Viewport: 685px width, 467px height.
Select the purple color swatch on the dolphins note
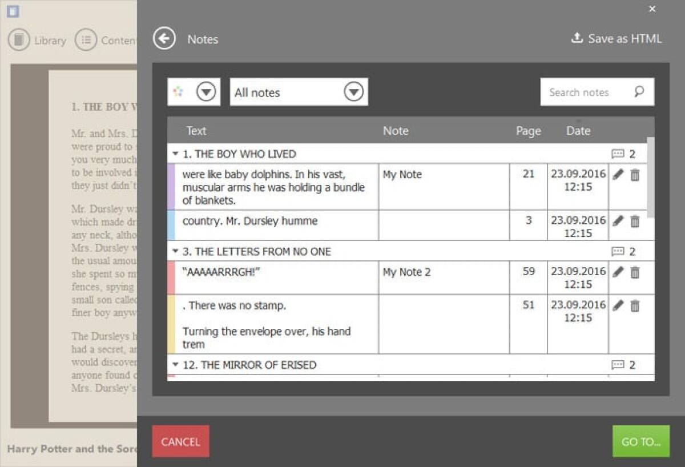[x=172, y=187]
